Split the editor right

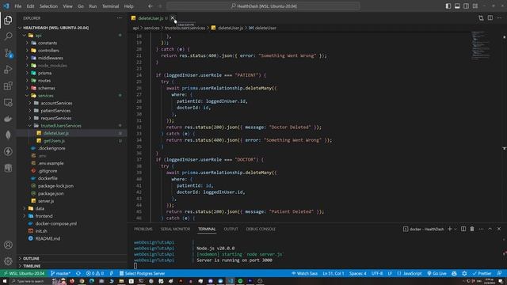tap(490, 18)
